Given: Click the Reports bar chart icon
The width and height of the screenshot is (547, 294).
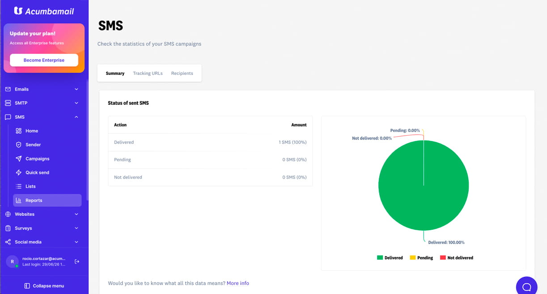Looking at the screenshot, I should pos(18,200).
